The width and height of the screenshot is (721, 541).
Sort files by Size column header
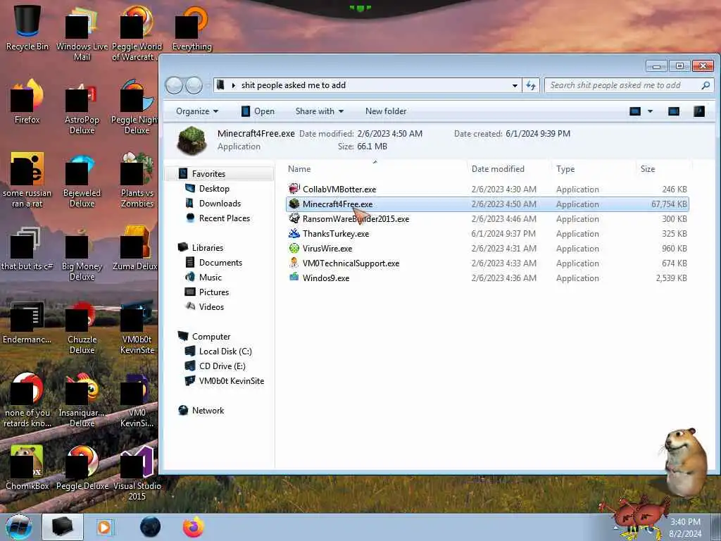coord(663,169)
